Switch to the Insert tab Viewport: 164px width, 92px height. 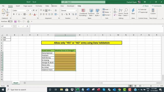click(x=18, y=6)
